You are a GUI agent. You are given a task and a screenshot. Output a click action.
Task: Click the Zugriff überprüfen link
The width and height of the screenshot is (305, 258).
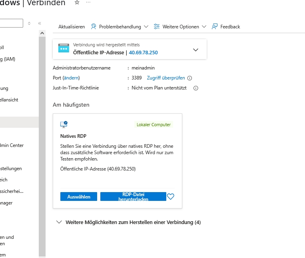click(166, 78)
